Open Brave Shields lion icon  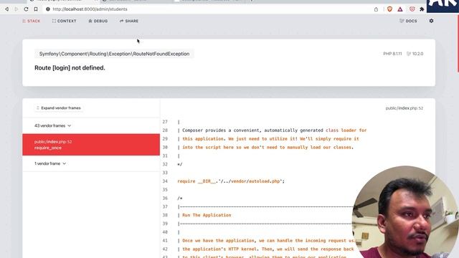tap(389, 9)
